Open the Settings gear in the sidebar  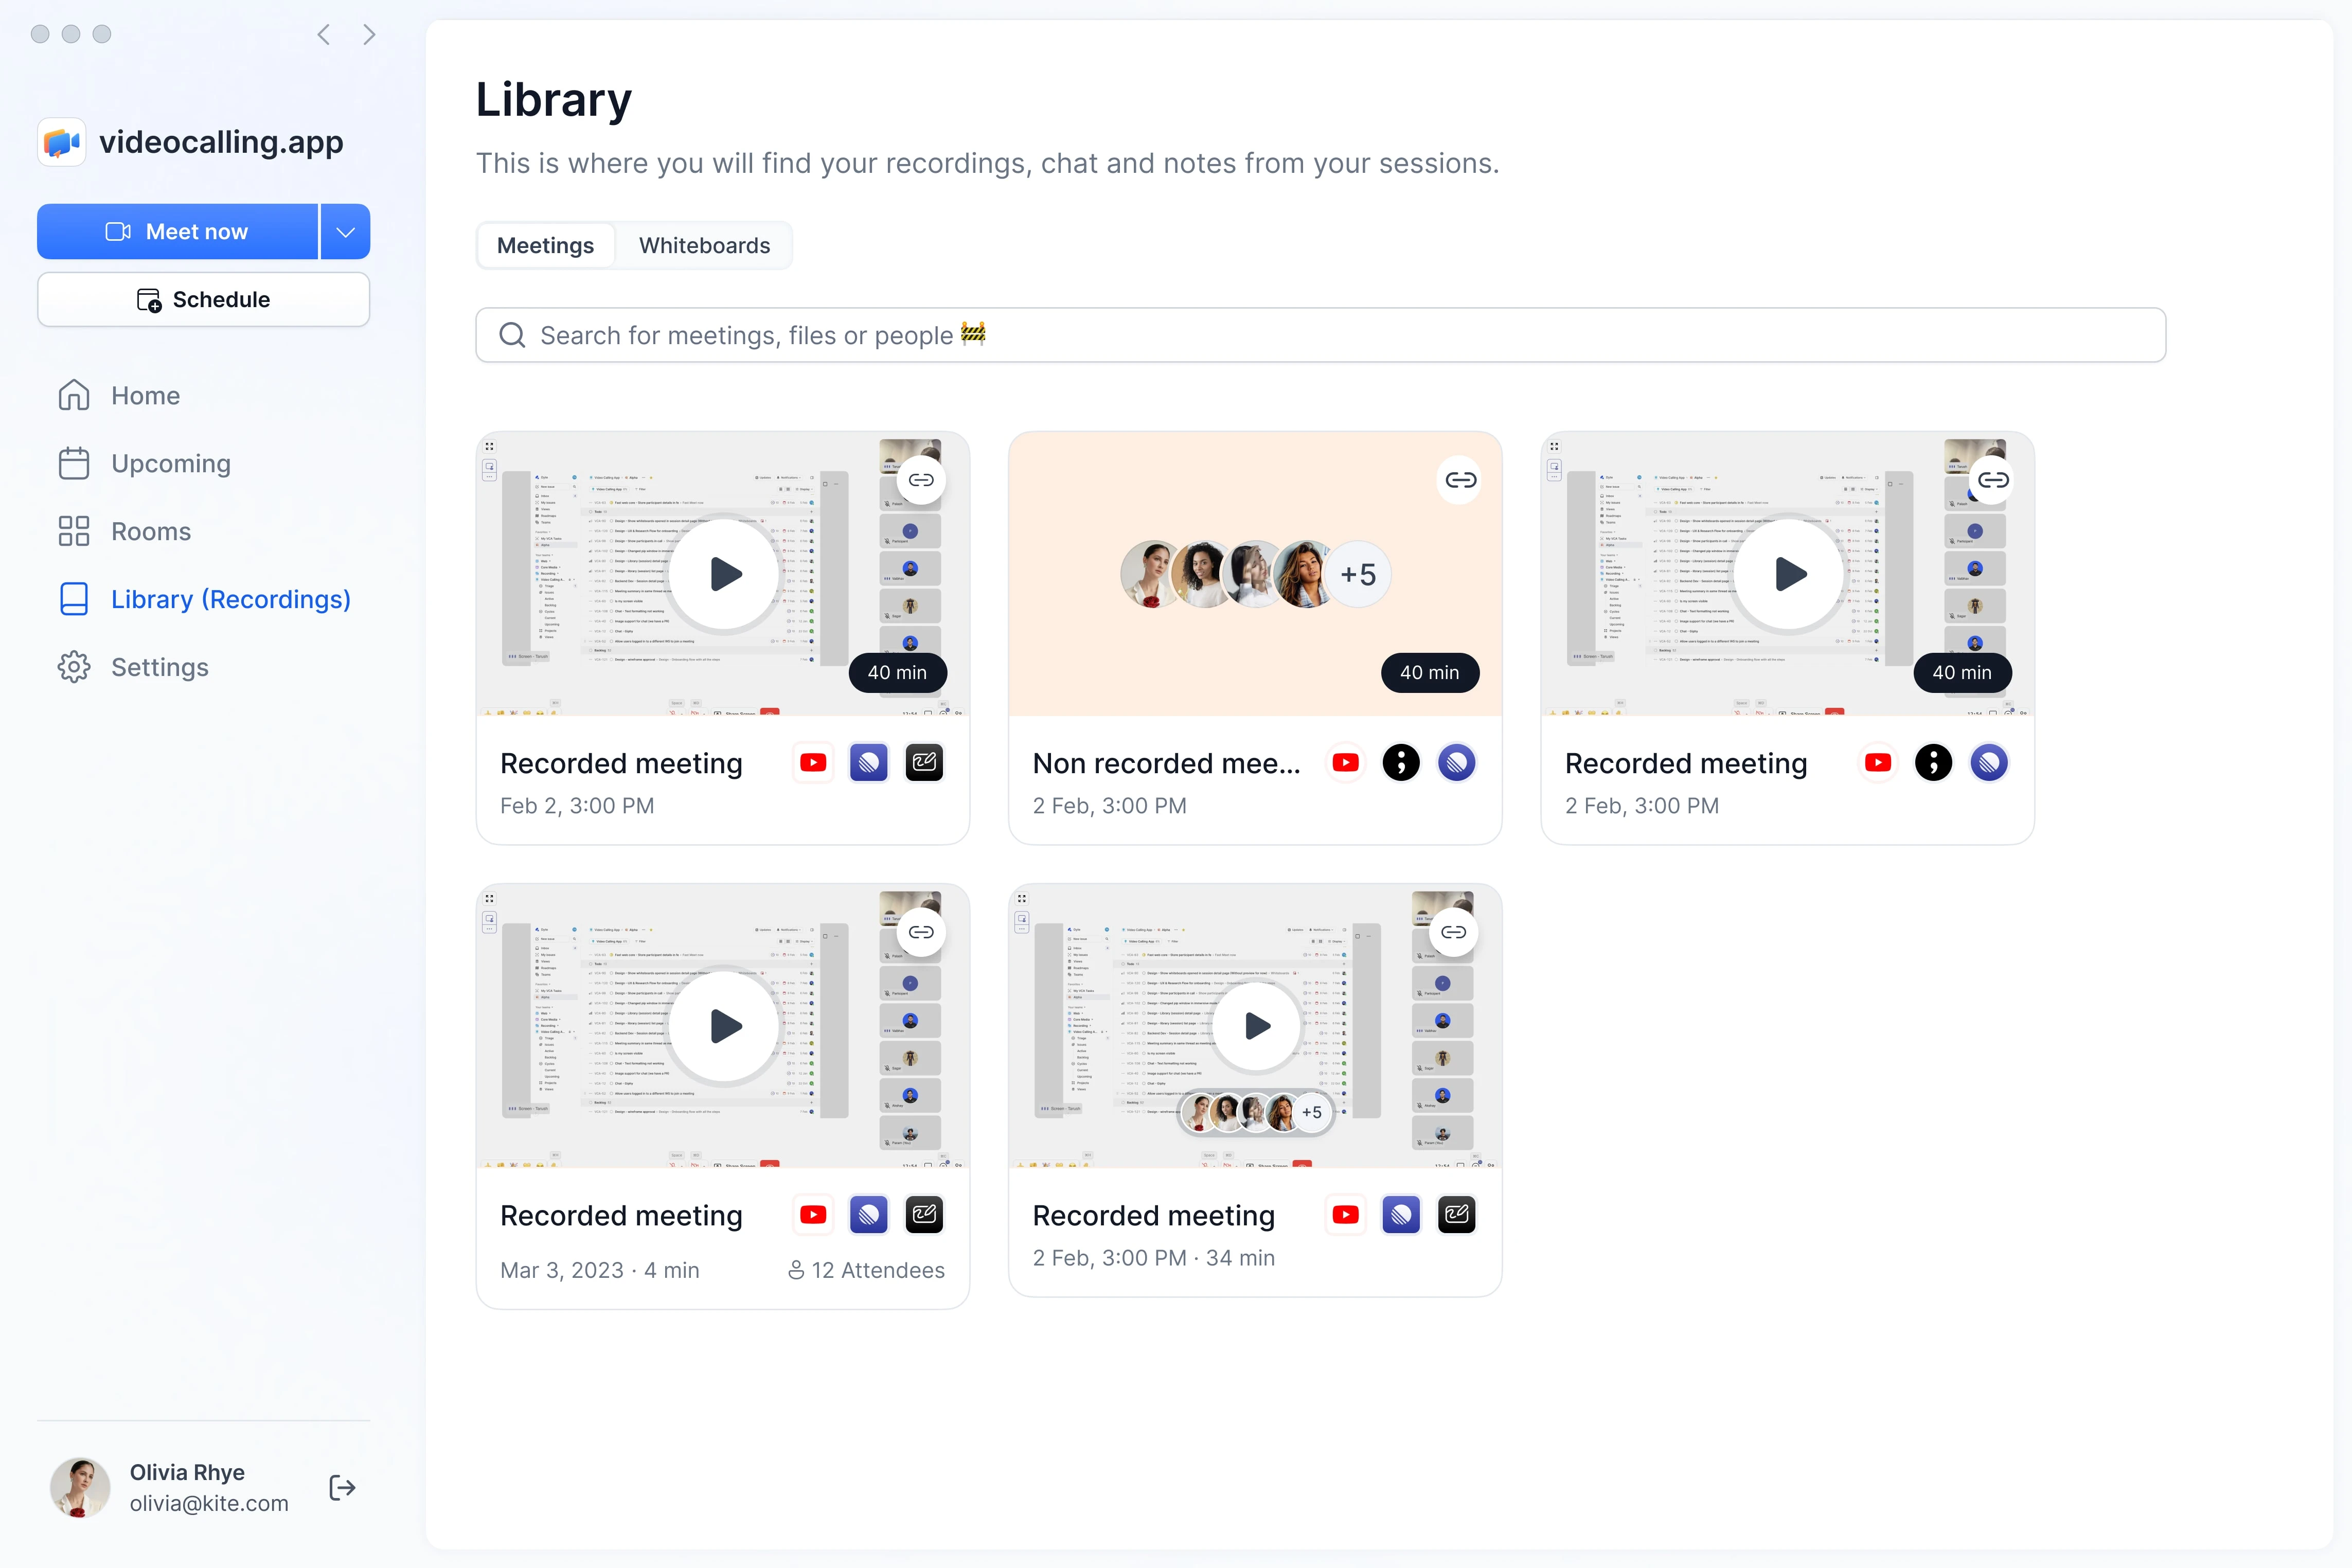pyautogui.click(x=73, y=667)
